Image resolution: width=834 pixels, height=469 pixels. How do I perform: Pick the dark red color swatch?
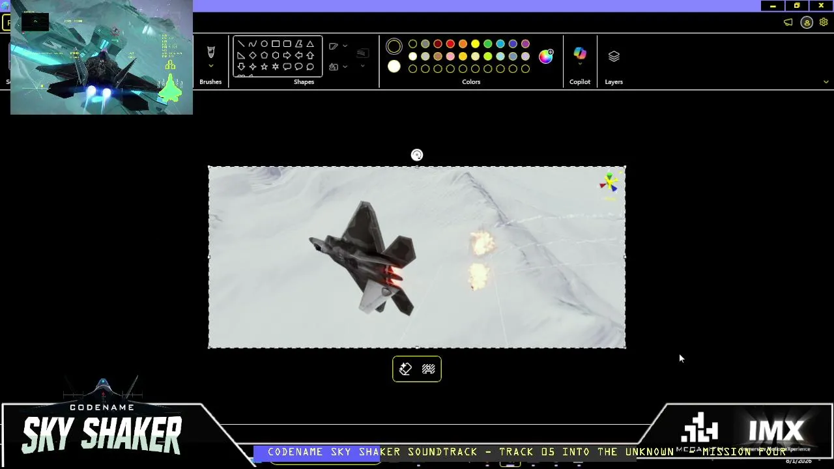pos(438,44)
